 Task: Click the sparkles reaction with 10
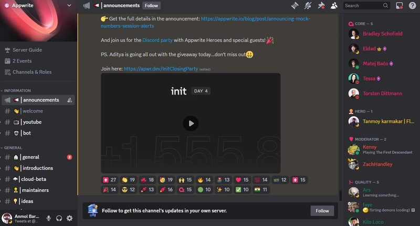(224, 190)
